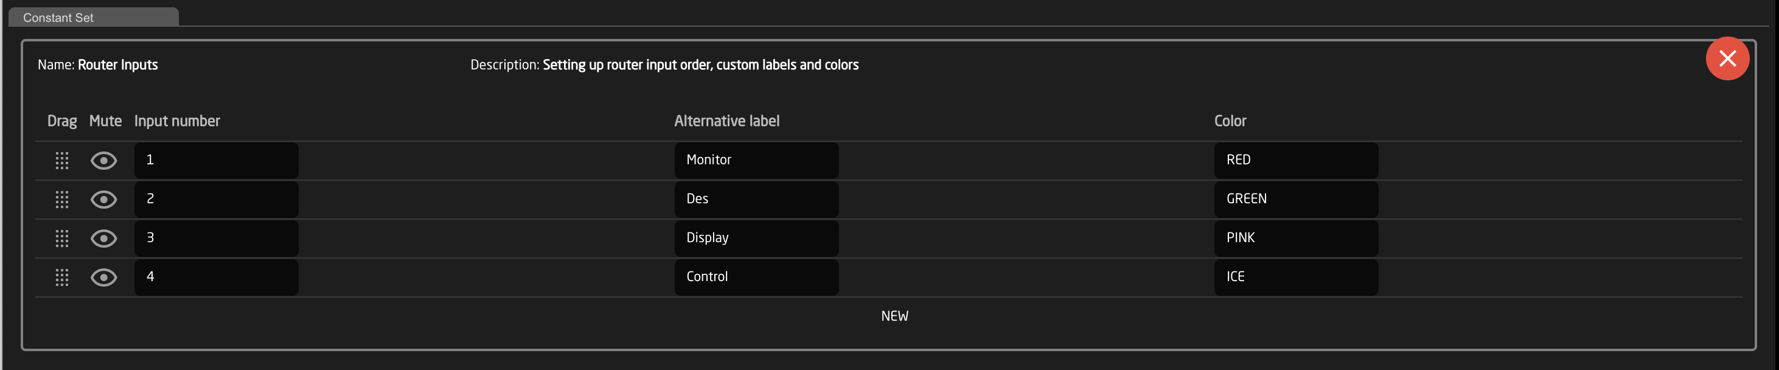Close the Router Inputs panel with red X

click(1727, 58)
